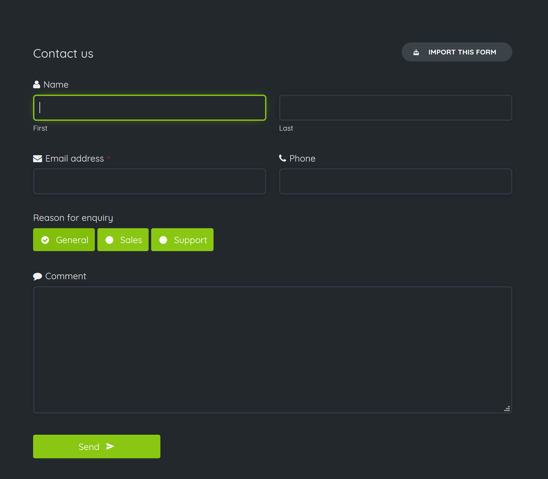Click the 'Email address' label text
This screenshot has height=479, width=548.
(75, 158)
